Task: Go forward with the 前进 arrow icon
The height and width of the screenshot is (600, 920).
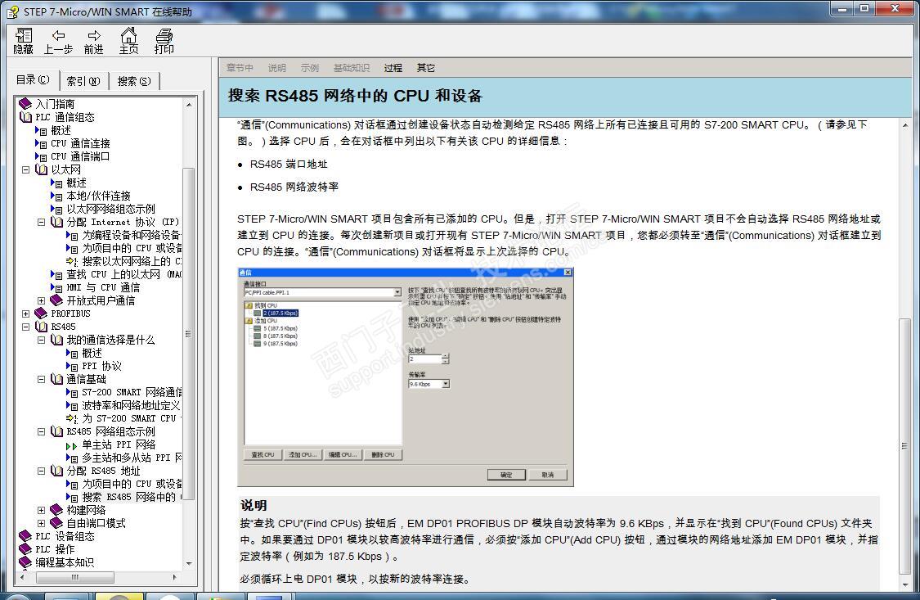Action: [93, 36]
